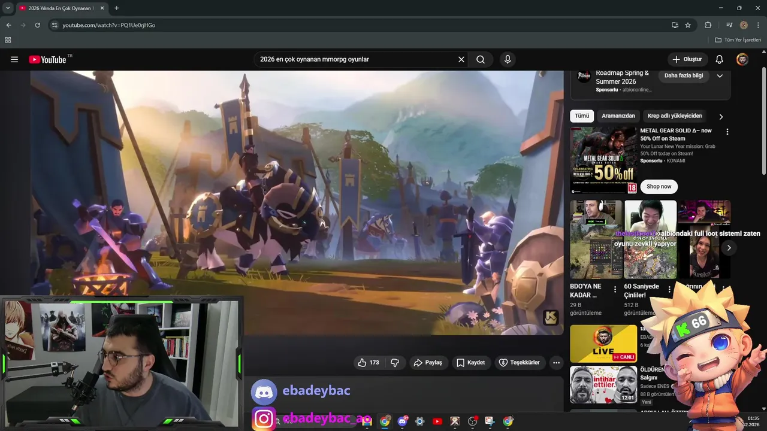This screenshot has height=431, width=767.
Task: Open the Tüm Yer İşaretleri bookmarks folder
Action: (738, 40)
